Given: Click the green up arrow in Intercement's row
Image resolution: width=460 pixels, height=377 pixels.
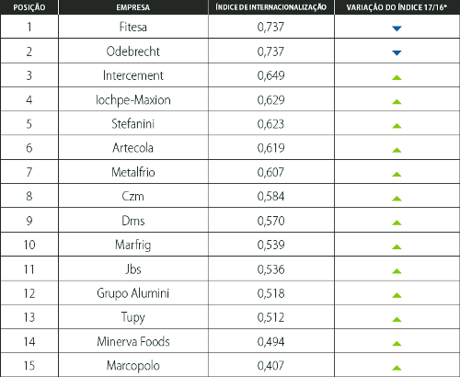Looking at the screenshot, I should [x=397, y=77].
